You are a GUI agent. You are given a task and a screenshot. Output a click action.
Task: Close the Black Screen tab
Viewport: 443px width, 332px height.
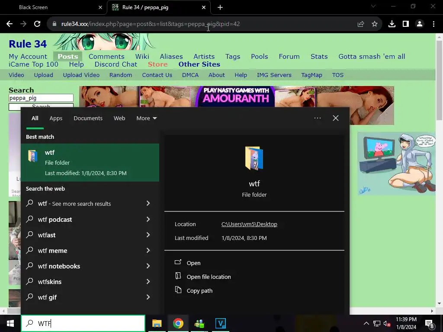100,7
